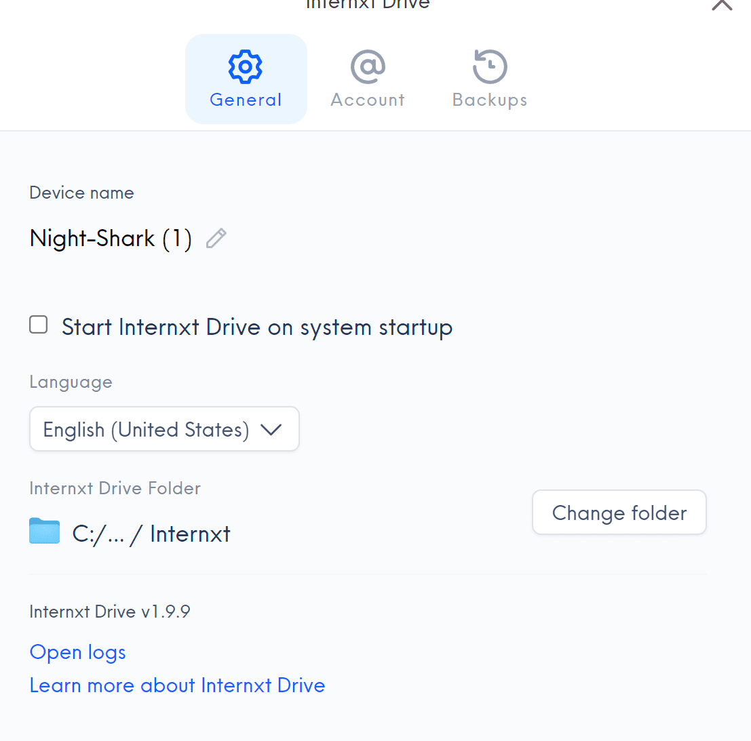
Task: Click the language dropdown chevron arrow
Action: pyautogui.click(x=272, y=429)
